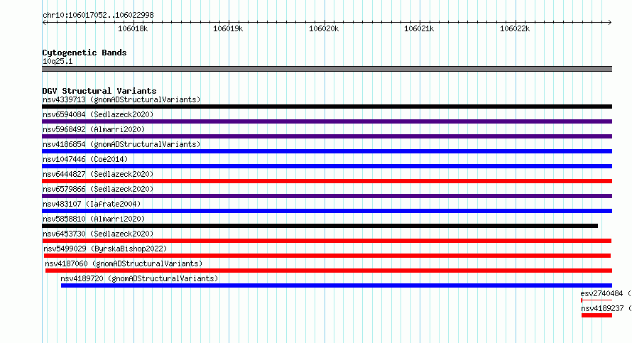Image resolution: width=632 pixels, height=343 pixels.
Task: Click the red nsv5499029 variant bar
Action: point(327,256)
